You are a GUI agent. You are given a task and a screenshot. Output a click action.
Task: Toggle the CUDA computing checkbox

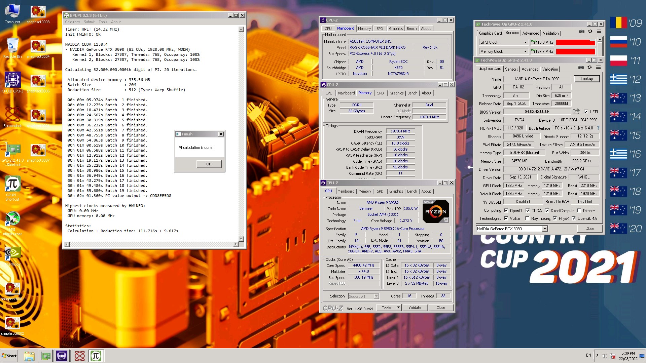528,211
